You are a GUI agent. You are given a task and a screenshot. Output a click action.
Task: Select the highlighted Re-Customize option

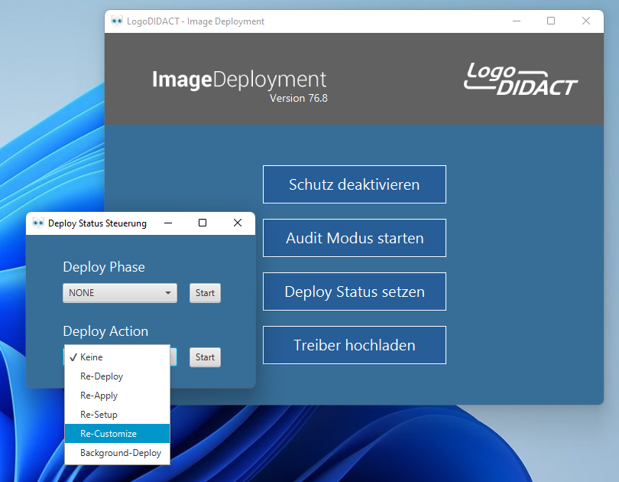pos(117,433)
